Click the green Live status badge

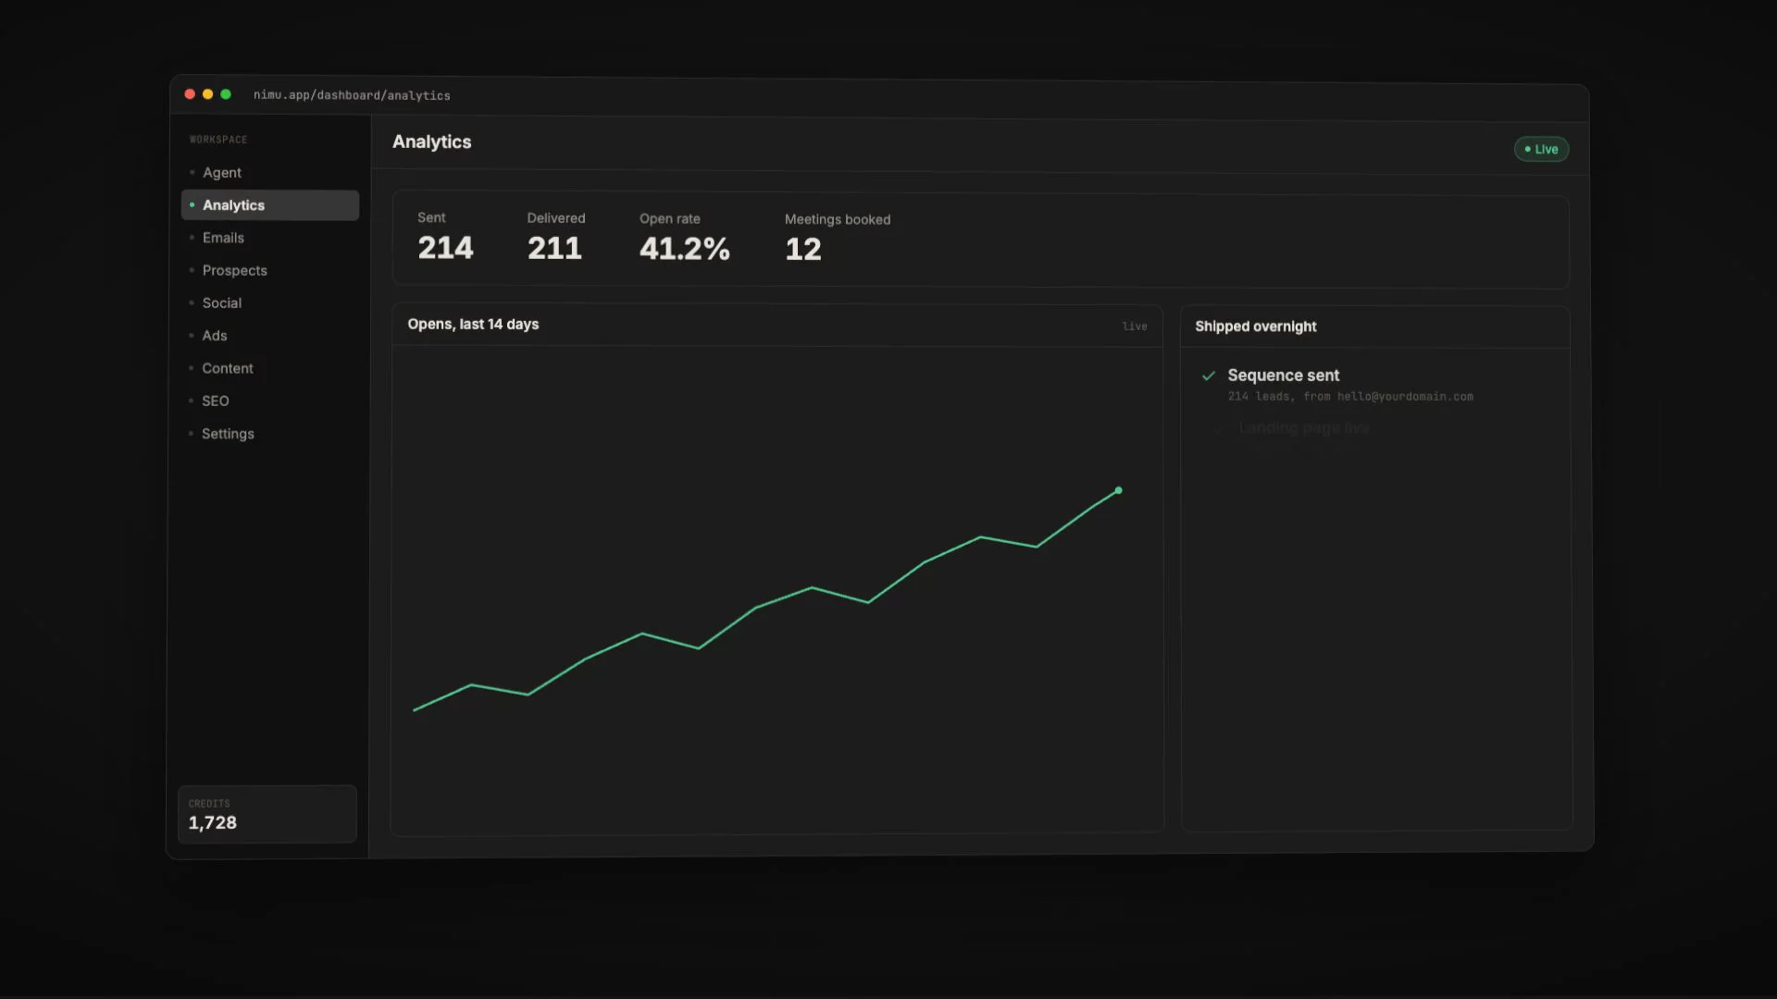1541,149
